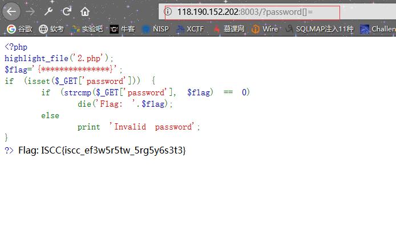Open the NISP bookmark

click(x=155, y=29)
